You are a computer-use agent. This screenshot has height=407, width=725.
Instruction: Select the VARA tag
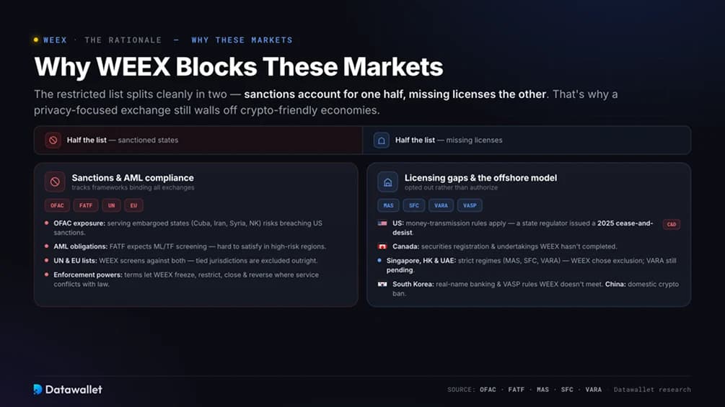(441, 205)
